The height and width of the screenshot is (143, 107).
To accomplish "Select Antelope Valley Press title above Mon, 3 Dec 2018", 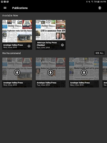I will pyautogui.click(x=80, y=83).
